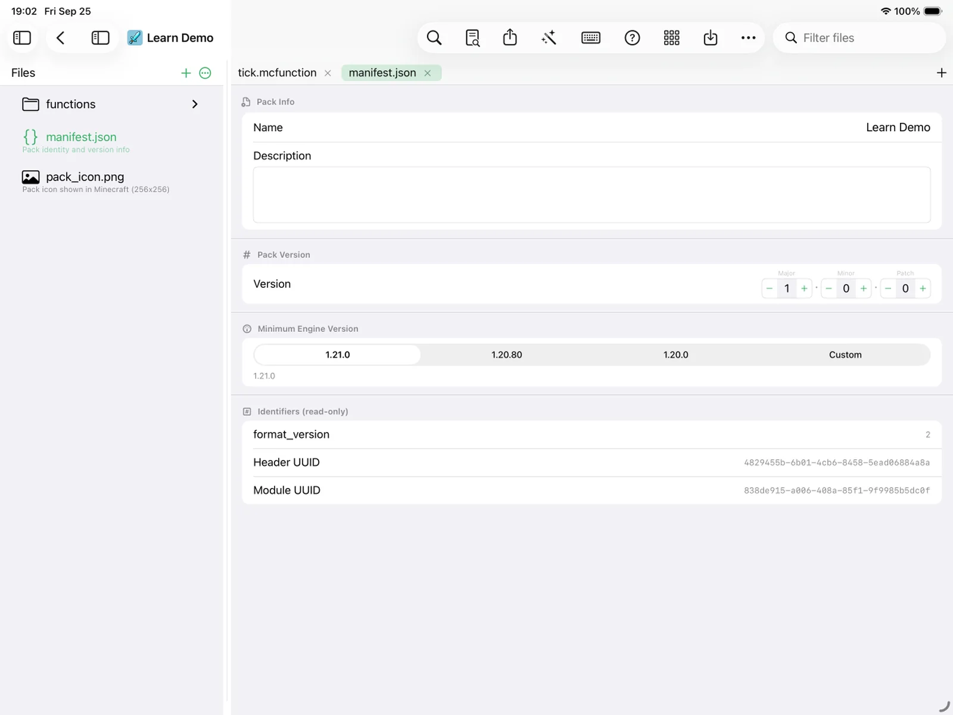Tap the share export icon
Image resolution: width=953 pixels, height=715 pixels.
pos(510,38)
